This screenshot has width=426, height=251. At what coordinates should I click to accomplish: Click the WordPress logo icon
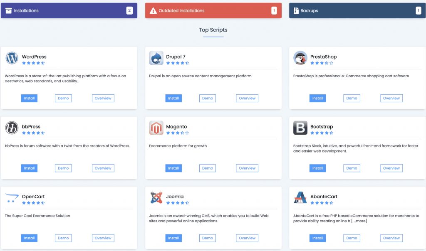coord(12,58)
